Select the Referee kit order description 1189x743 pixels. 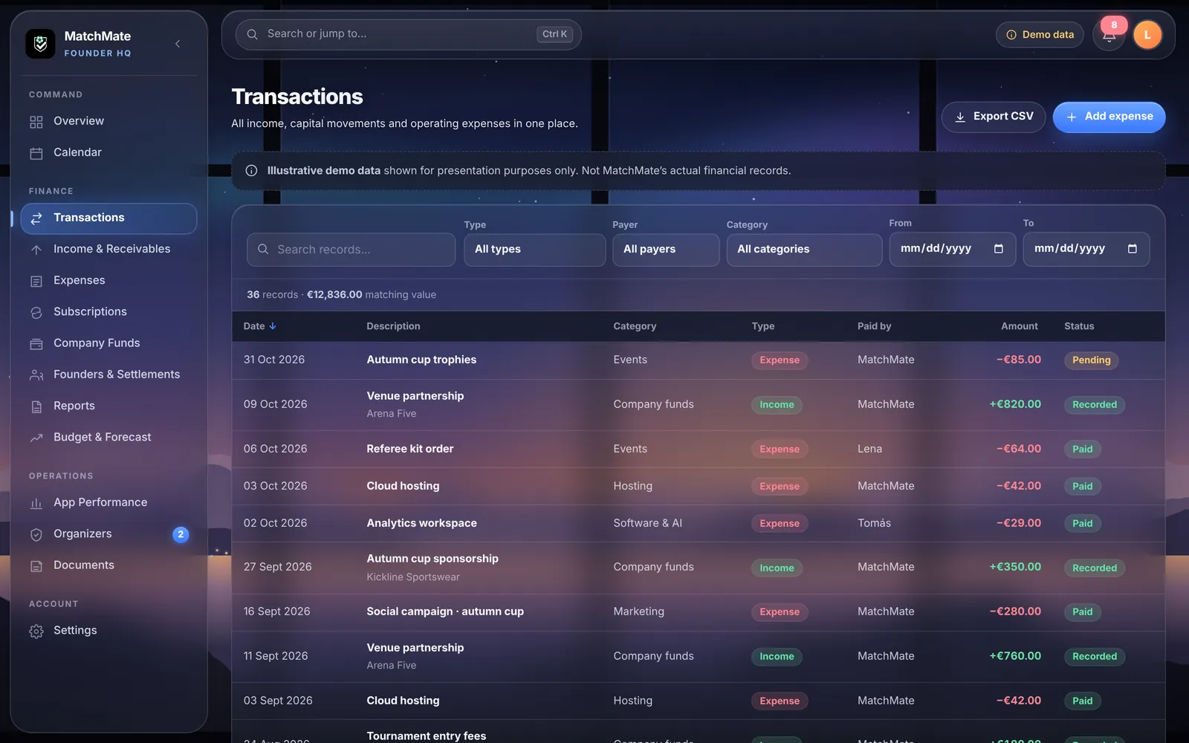tap(409, 449)
